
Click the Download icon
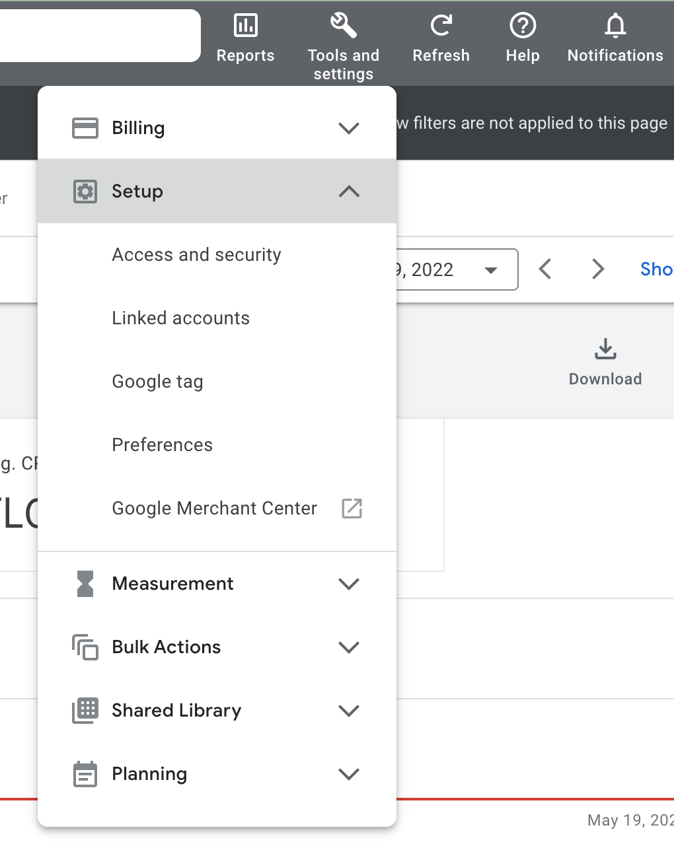point(605,349)
